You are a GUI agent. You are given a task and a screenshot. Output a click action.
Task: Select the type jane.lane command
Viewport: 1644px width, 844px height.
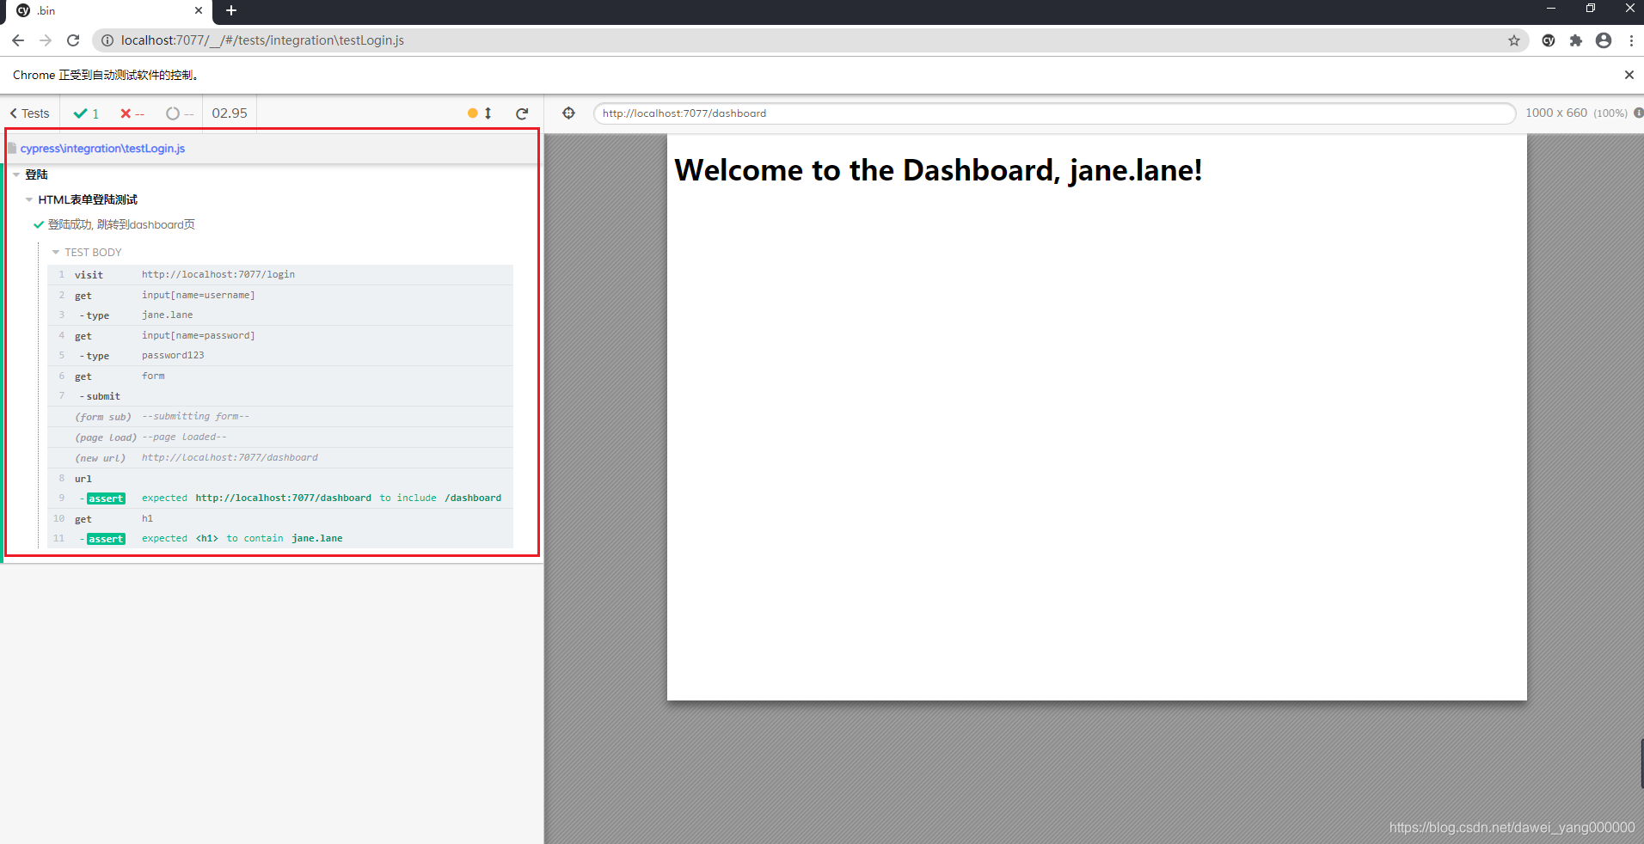pos(280,315)
